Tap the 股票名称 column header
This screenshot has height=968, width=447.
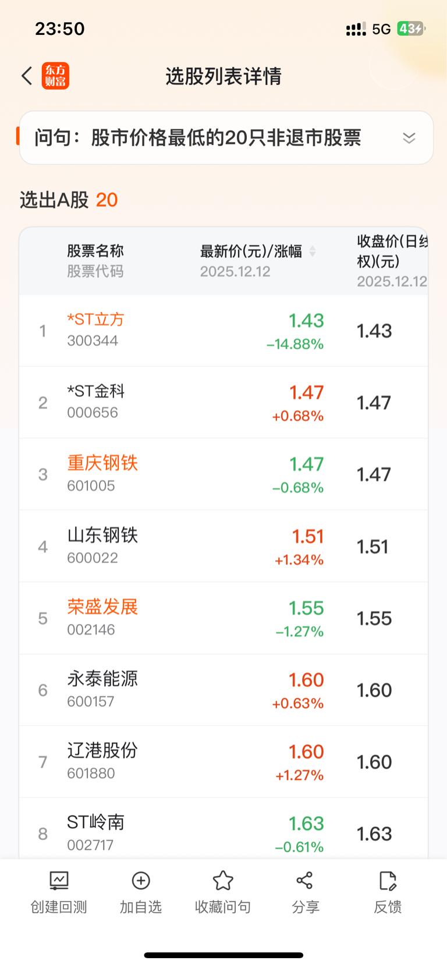(95, 251)
